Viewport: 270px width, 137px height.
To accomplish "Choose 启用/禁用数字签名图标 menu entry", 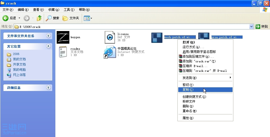I will click(205, 52).
